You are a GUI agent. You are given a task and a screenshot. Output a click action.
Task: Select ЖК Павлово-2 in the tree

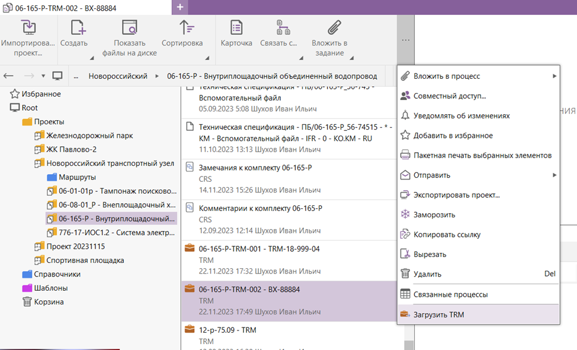pyautogui.click(x=71, y=149)
